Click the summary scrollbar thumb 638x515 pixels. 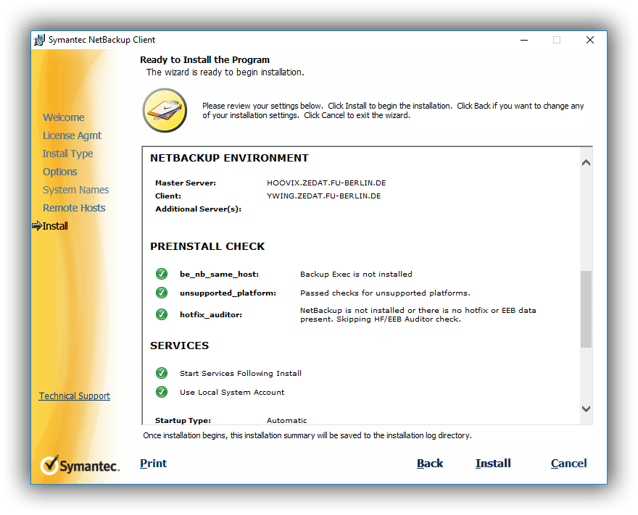tap(586, 309)
